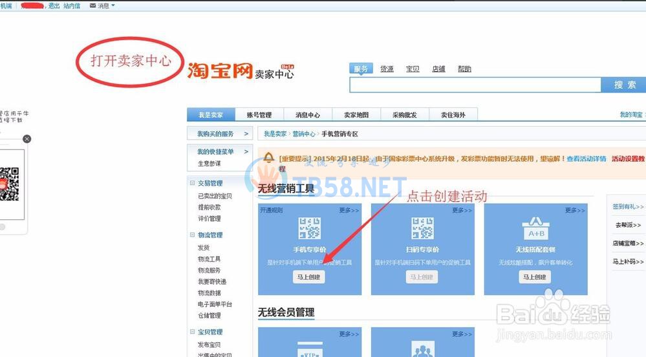Open 查看活动详情 link in notice
This screenshot has width=646, height=357.
pos(587,158)
